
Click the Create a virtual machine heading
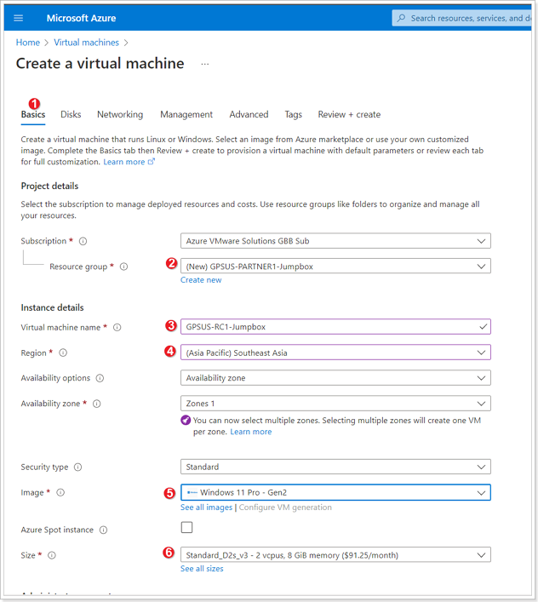tap(100, 63)
